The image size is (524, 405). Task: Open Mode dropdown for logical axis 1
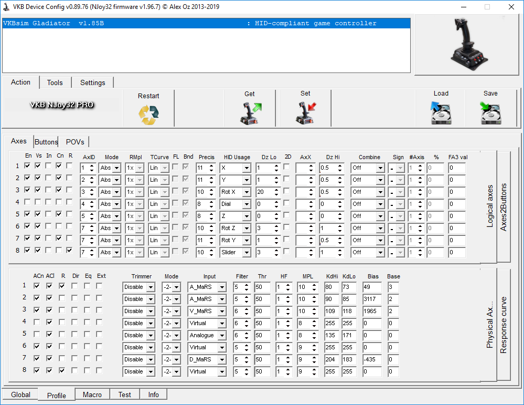pyautogui.click(x=116, y=168)
